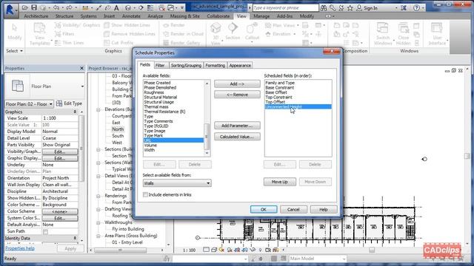The width and height of the screenshot is (474, 266).
Task: Open the Manage ribbon tab
Action: point(261,16)
